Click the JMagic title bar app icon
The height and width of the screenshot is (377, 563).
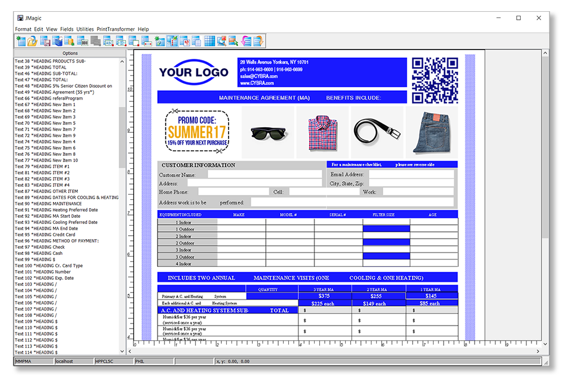[20, 18]
